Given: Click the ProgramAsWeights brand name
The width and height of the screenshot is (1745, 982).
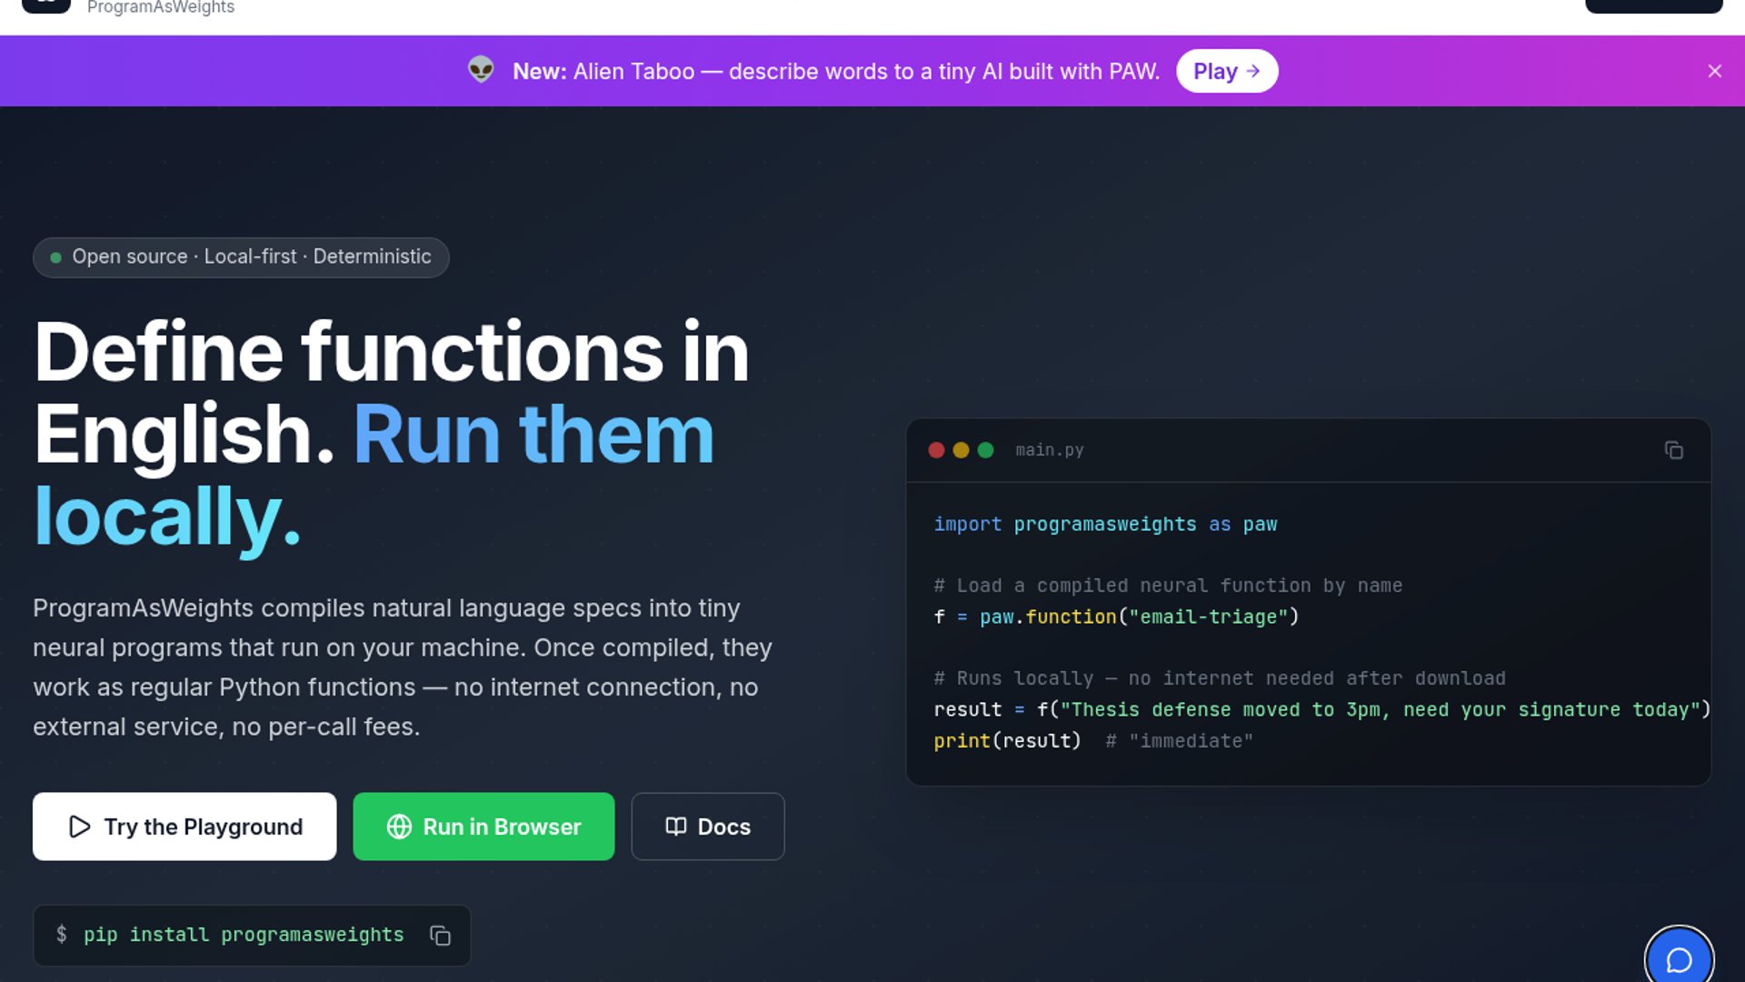Looking at the screenshot, I should (x=161, y=7).
